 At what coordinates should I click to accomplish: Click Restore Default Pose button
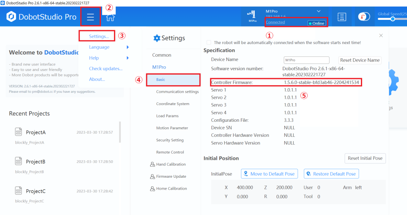click(x=331, y=174)
